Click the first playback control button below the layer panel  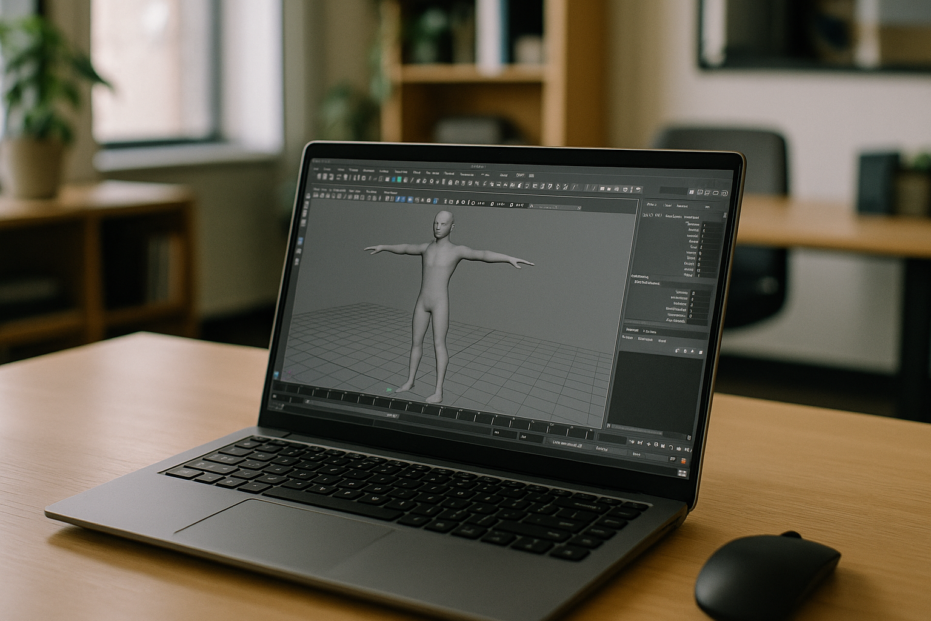coord(632,441)
